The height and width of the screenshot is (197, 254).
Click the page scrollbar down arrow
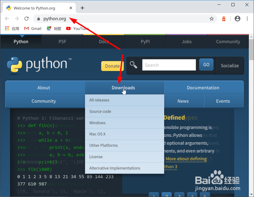pyautogui.click(x=251, y=194)
